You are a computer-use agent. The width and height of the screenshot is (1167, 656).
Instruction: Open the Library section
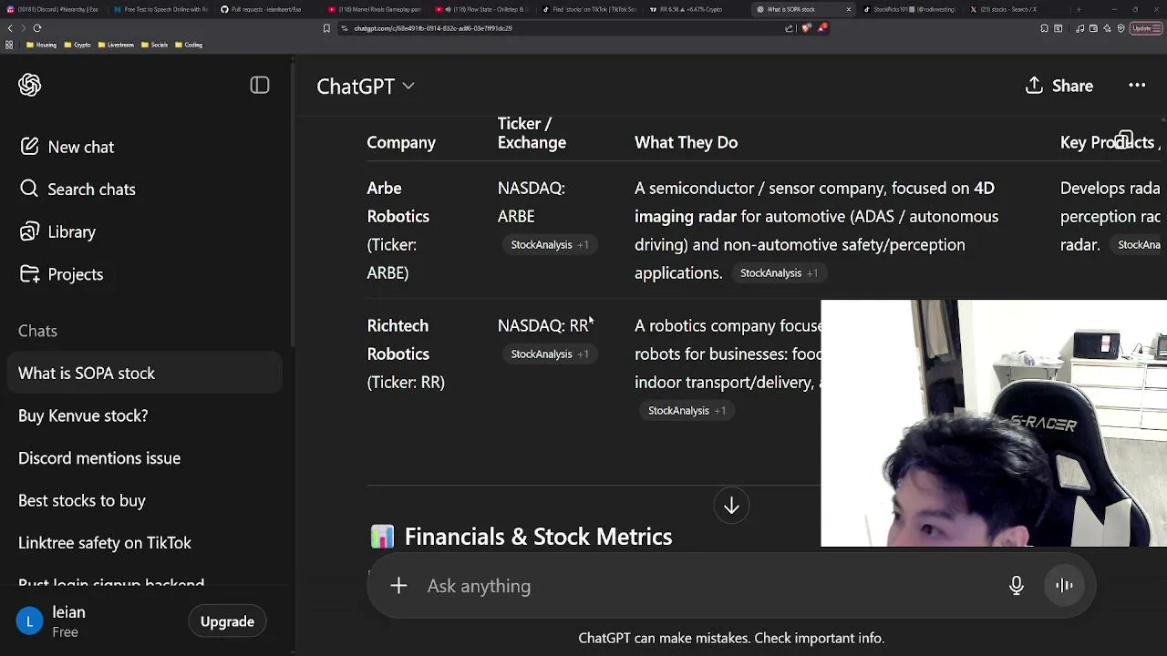point(71,232)
